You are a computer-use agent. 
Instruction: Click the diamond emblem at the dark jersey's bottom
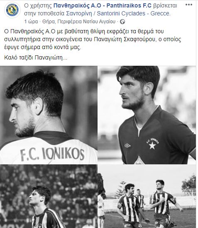tap(139, 161)
